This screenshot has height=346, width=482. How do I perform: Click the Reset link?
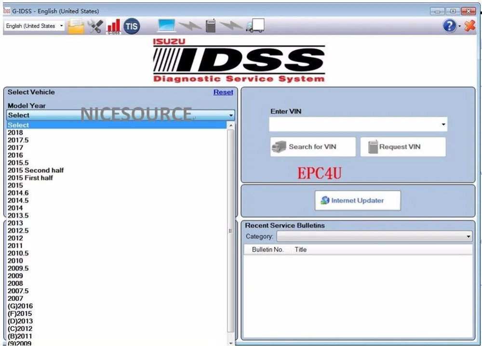(223, 92)
